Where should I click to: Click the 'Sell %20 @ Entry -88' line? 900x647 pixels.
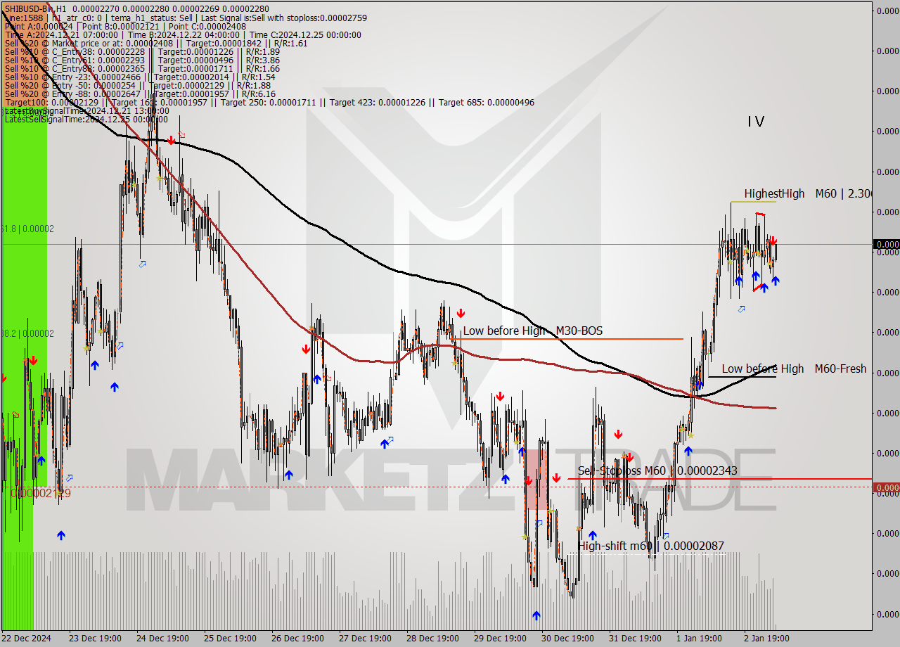click(x=140, y=94)
